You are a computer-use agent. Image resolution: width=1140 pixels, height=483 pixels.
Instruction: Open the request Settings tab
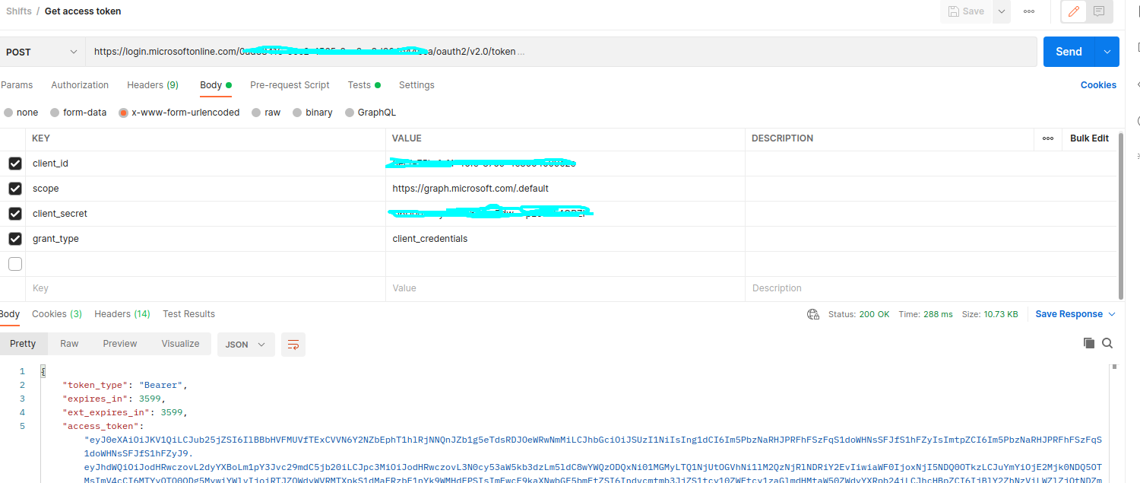(x=416, y=85)
